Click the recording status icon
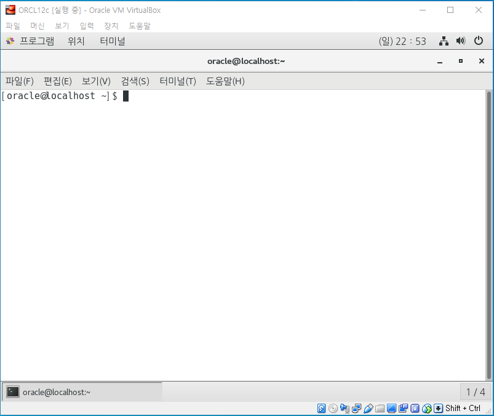Image resolution: width=494 pixels, height=416 pixels. 404,409
